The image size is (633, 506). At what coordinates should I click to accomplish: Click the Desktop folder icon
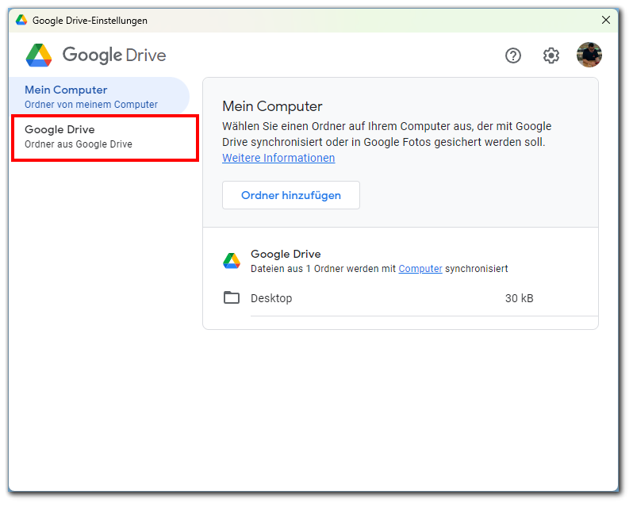pos(232,297)
